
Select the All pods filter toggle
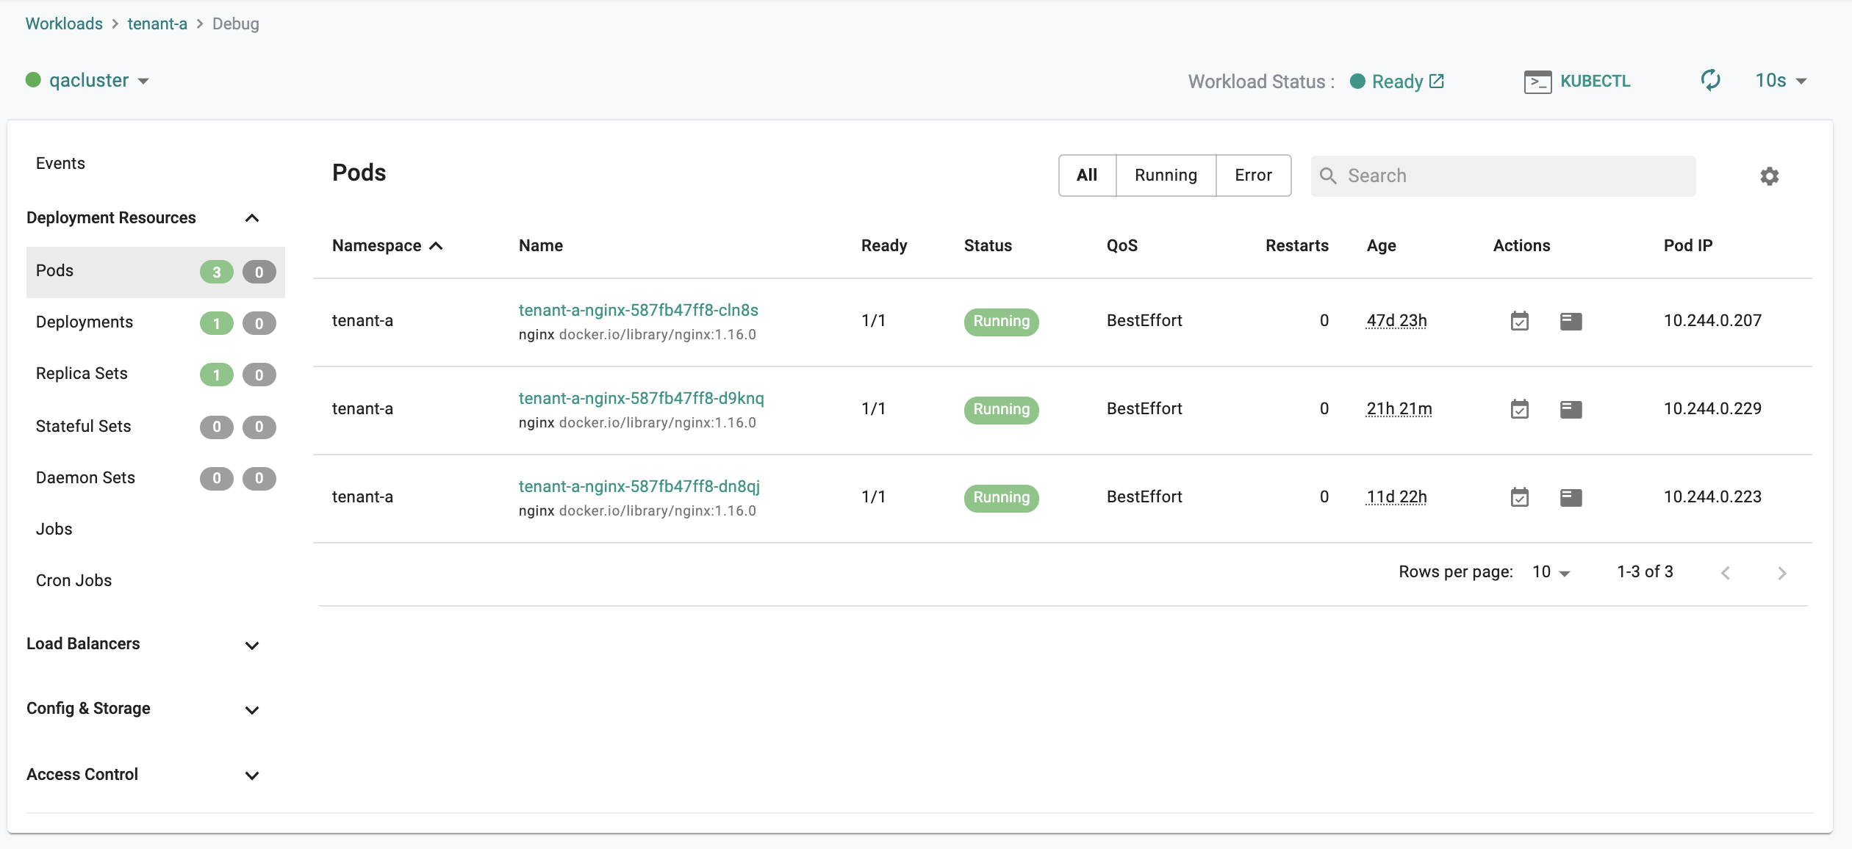[1087, 175]
